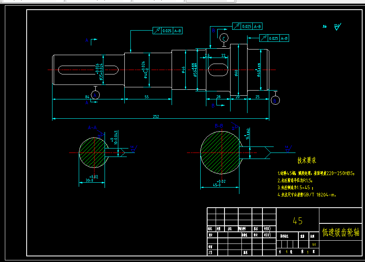Select the length dimension 55
Screen dimensions: 365x262
(147, 97)
